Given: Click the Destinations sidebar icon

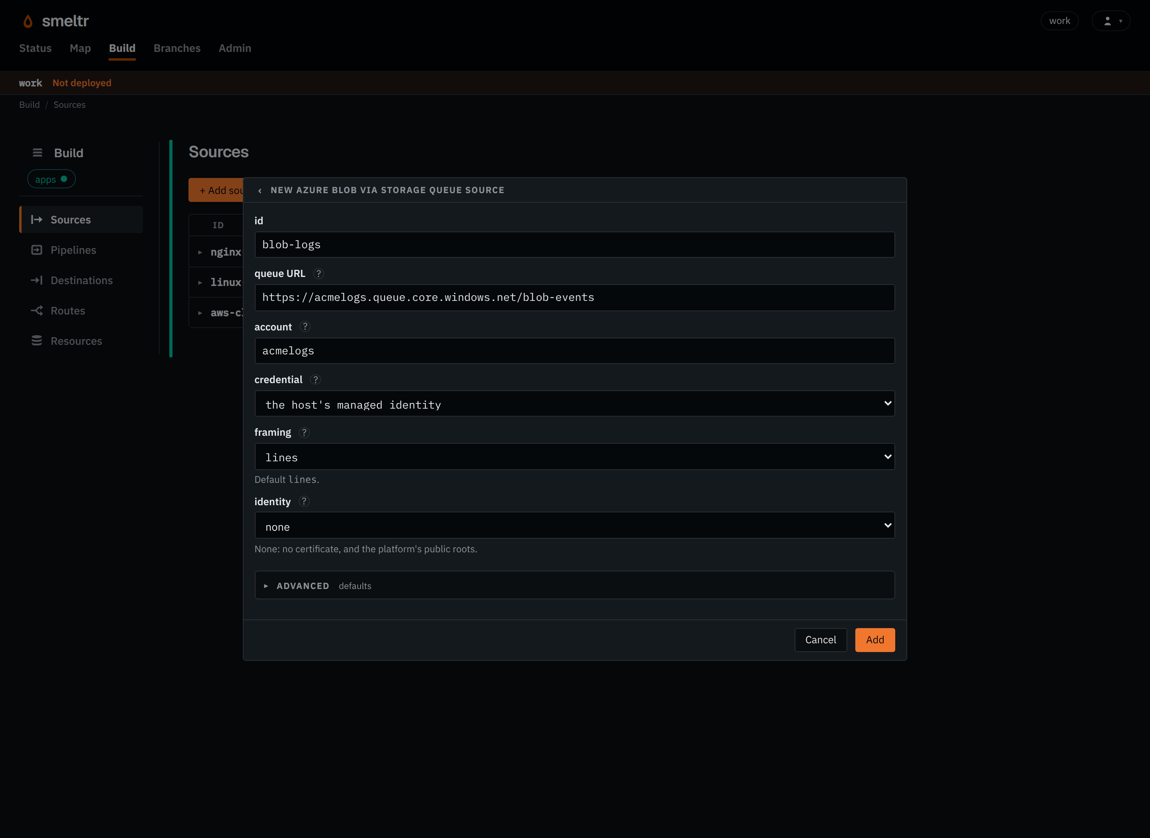Looking at the screenshot, I should [x=37, y=281].
